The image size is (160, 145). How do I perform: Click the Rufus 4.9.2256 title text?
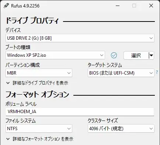25,6
